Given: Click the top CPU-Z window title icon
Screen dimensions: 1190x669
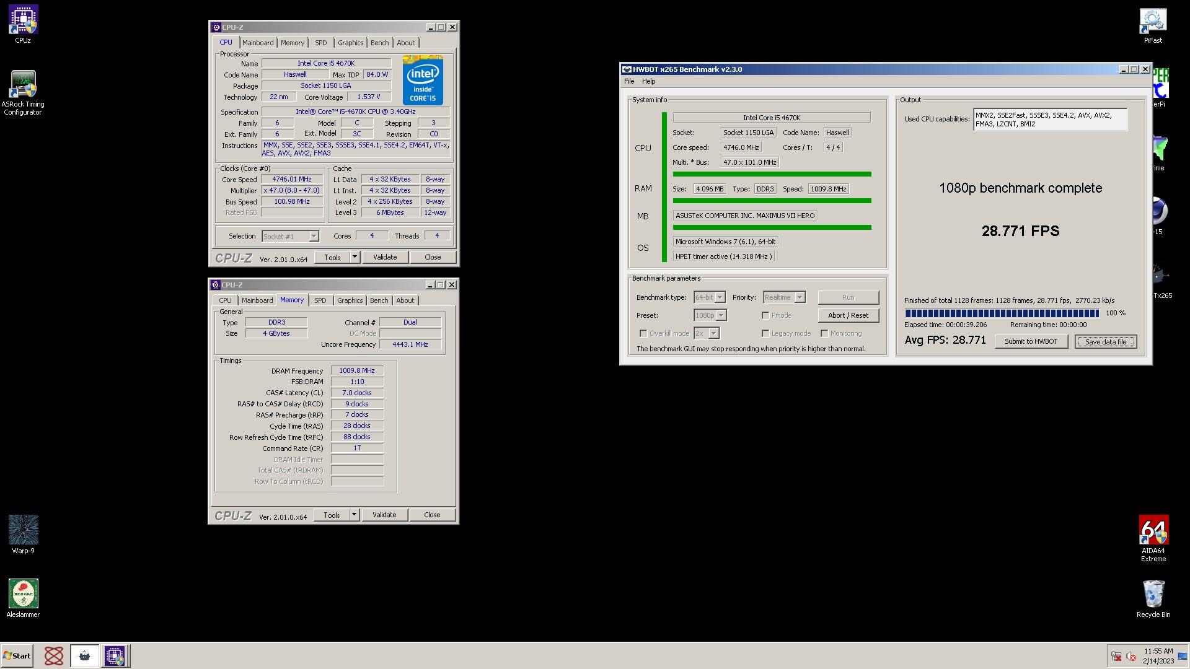Looking at the screenshot, I should [216, 27].
